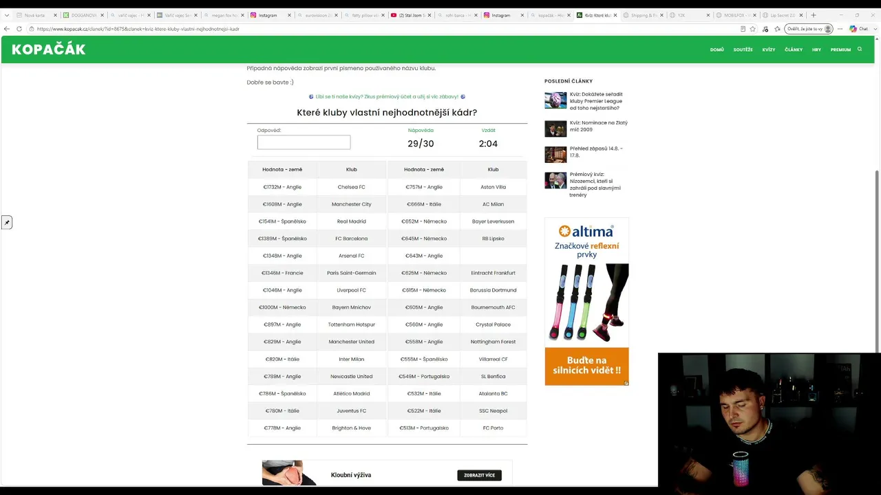Open the premium account promo link
This screenshot has width=881, height=495.
[387, 97]
